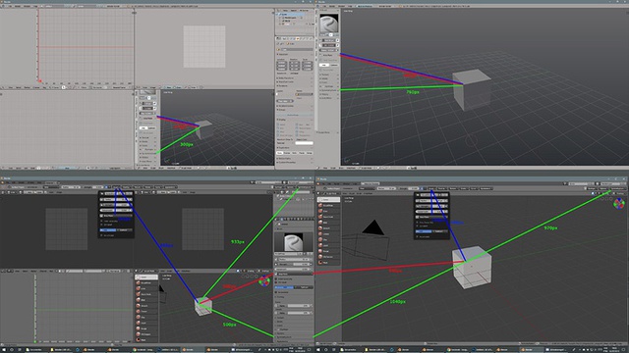Choose Subtract direction in bottom-right brush popover

(440, 231)
